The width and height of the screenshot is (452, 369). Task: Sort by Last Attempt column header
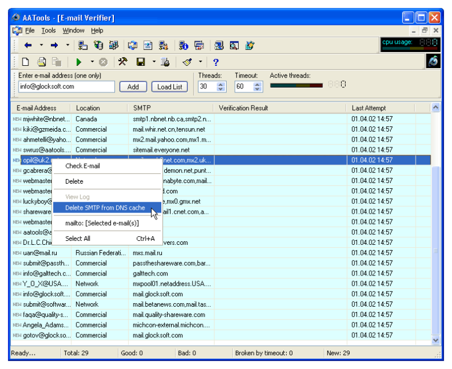point(380,108)
